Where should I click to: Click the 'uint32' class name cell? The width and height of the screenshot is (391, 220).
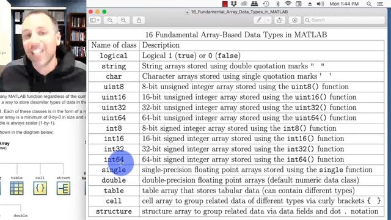114,108
